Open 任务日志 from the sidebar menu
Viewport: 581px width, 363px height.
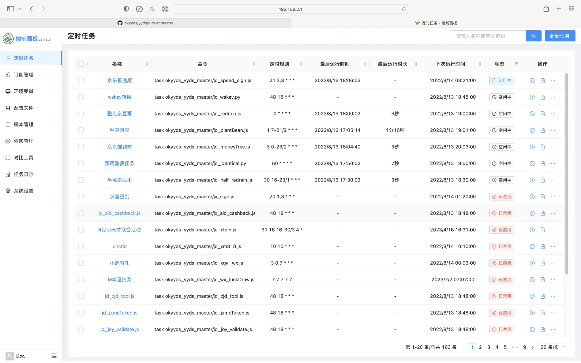(24, 174)
